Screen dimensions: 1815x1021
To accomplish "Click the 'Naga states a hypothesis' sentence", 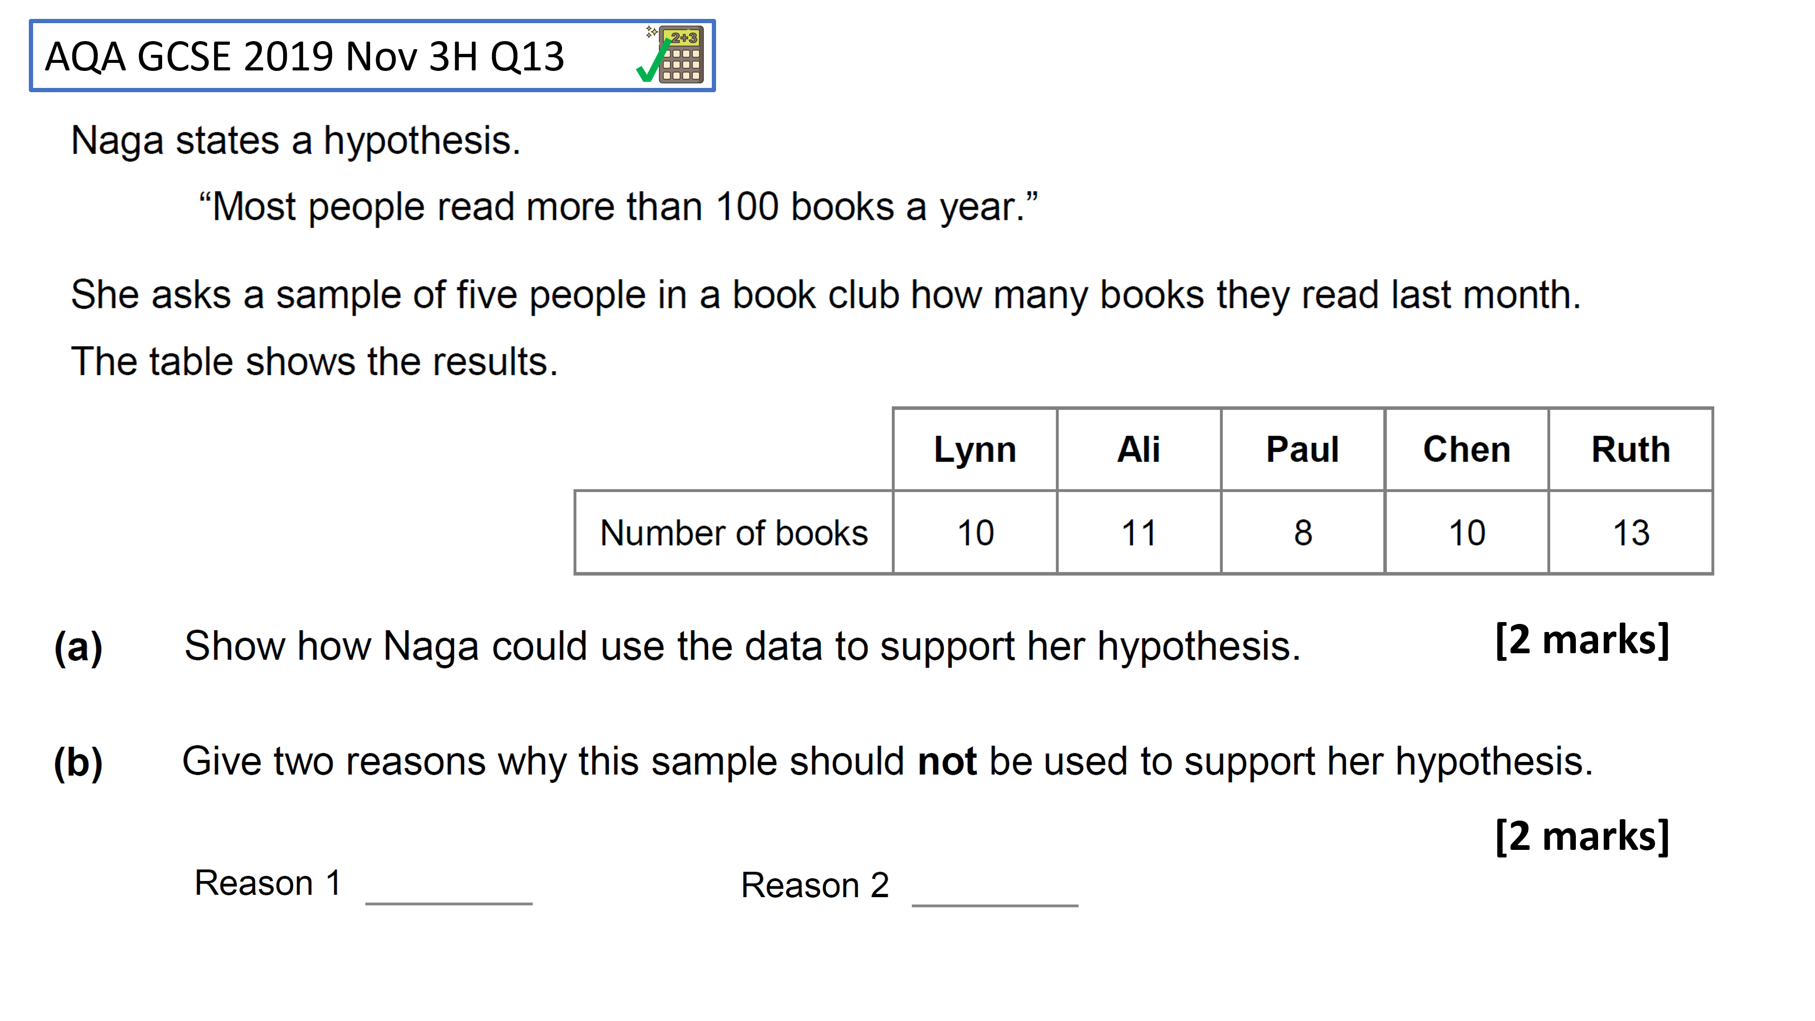I will pos(296,141).
